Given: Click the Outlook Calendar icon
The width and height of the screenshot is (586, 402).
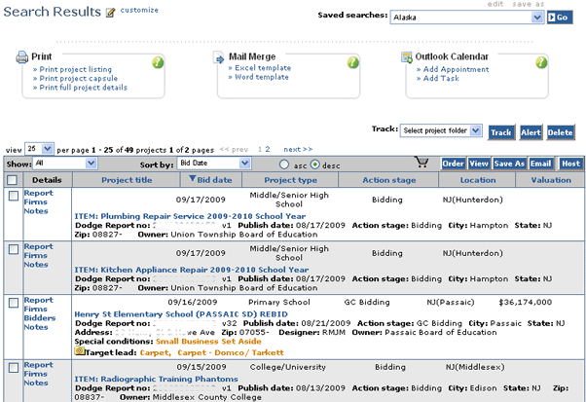Looking at the screenshot, I should (x=406, y=57).
